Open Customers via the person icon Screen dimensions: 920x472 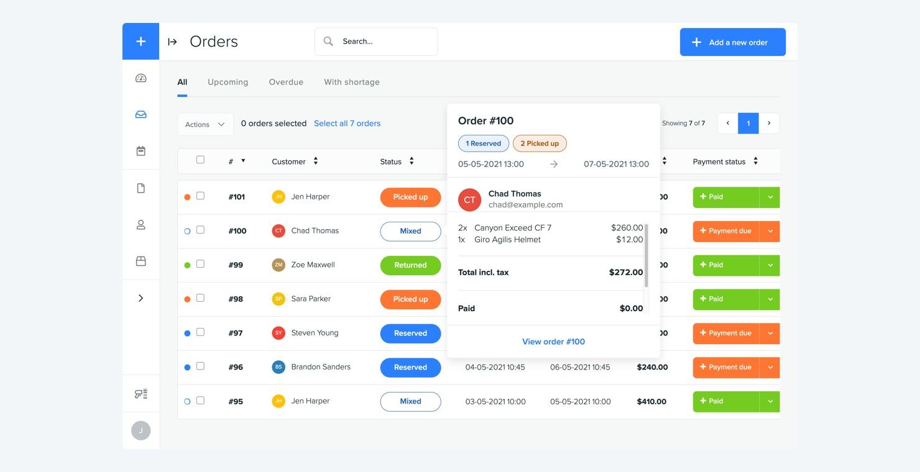coord(140,224)
